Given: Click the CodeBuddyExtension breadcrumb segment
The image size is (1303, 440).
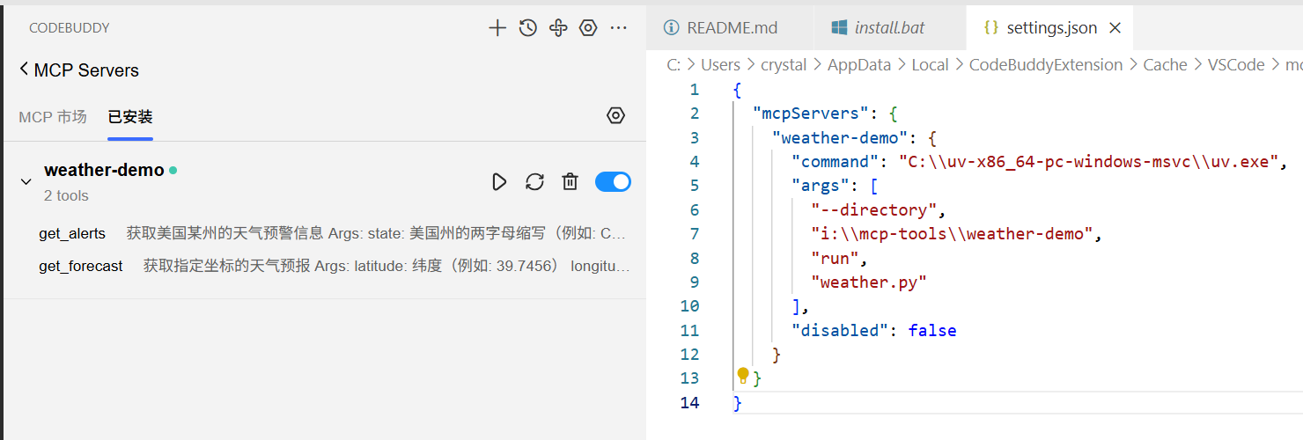Looking at the screenshot, I should (1046, 65).
